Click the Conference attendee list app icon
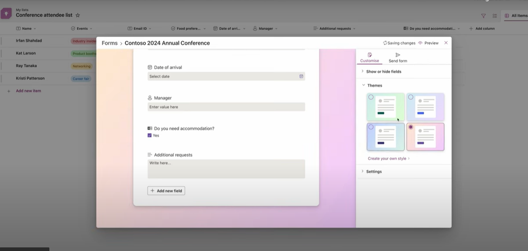 pyautogui.click(x=6, y=14)
